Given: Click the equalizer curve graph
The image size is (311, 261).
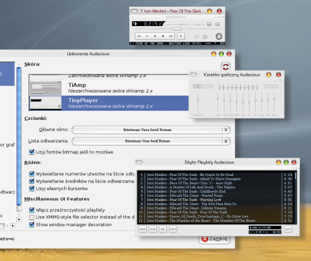Looking at the screenshot, I should [238, 87].
